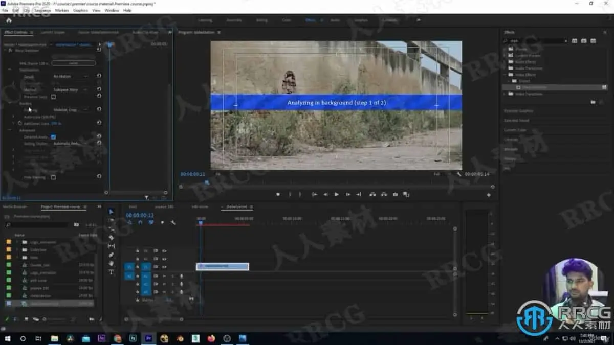The height and width of the screenshot is (345, 614).
Task: Open the Result dropdown showing No Motion
Action: pyautogui.click(x=71, y=76)
